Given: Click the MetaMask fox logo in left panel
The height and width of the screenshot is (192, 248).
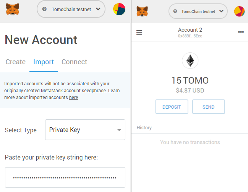Looking at the screenshot, I should pyautogui.click(x=13, y=9).
